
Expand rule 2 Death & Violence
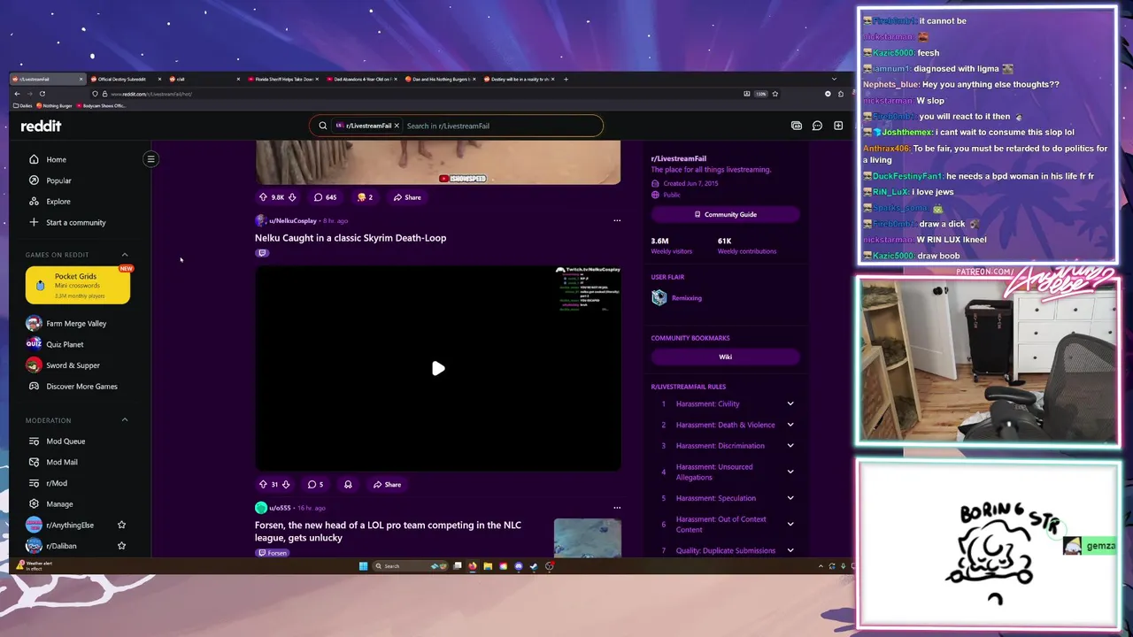coord(790,425)
